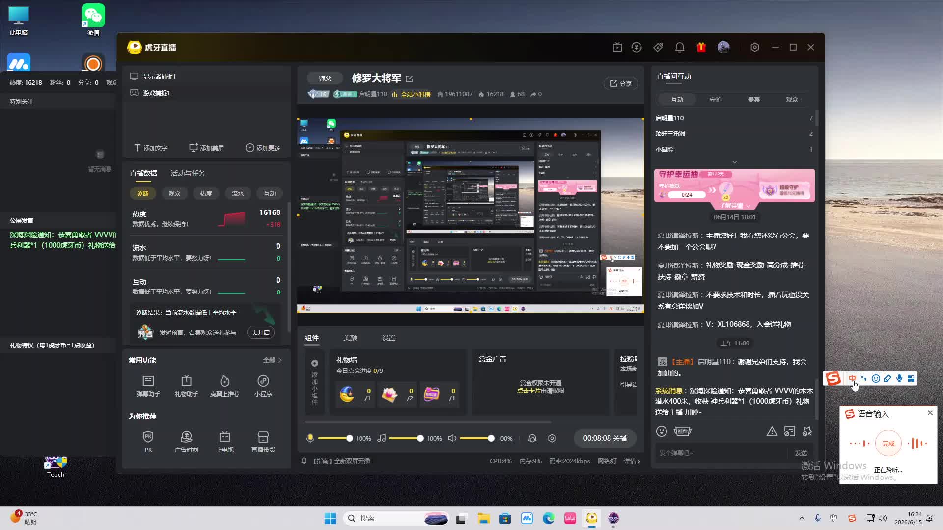
Task: Open the live schedule icon in title bar
Action: click(617, 47)
